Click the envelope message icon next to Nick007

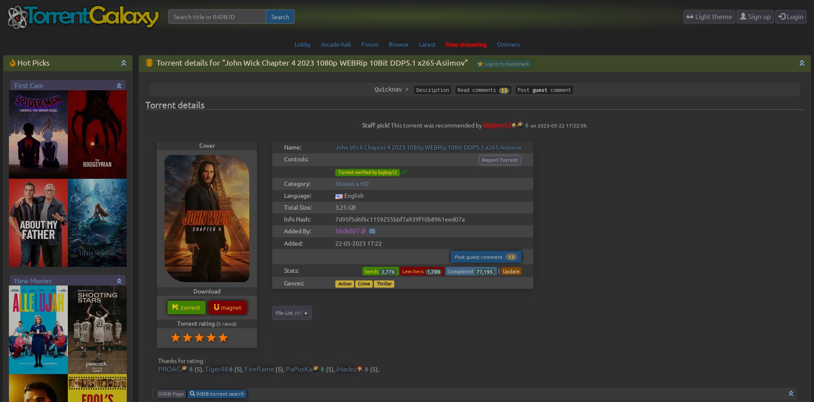click(372, 231)
